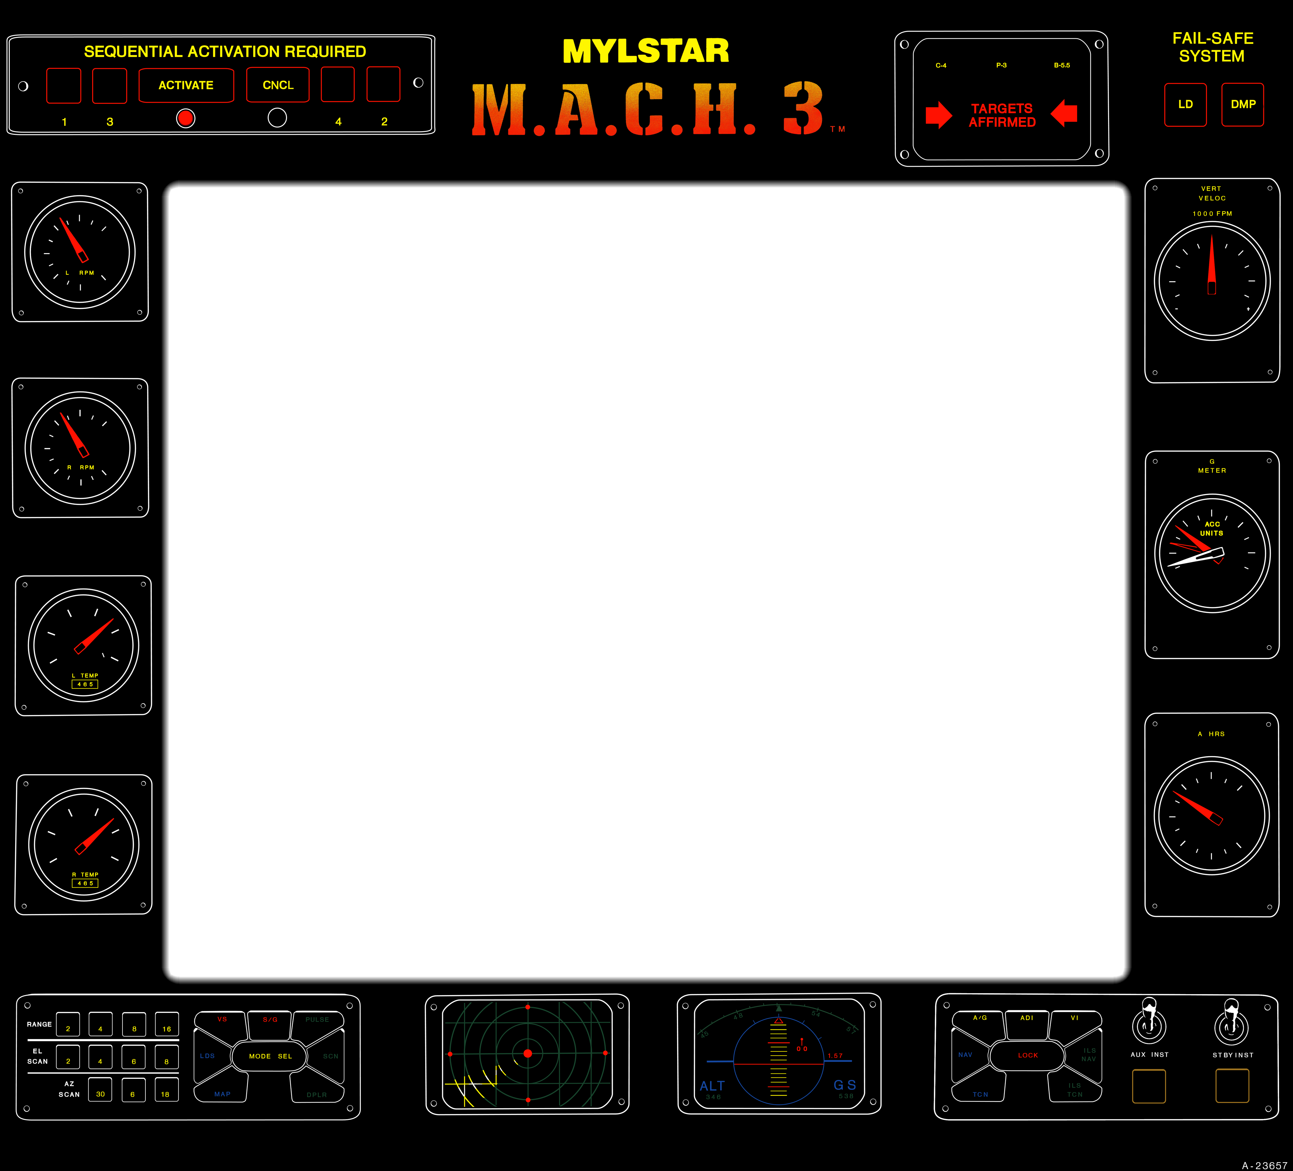The image size is (1293, 1171).
Task: Click the blue attitude indicator circle
Action: point(779,1061)
